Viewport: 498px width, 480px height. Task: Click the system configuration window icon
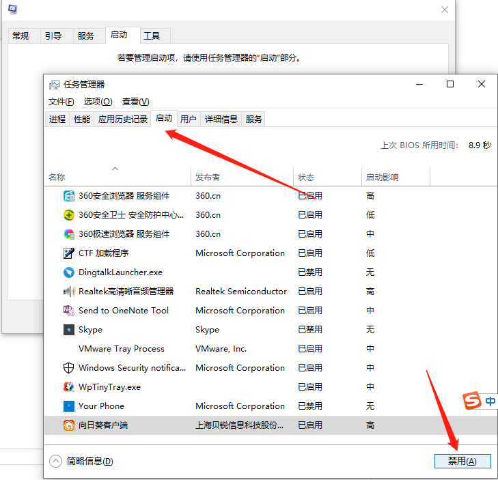tap(13, 10)
